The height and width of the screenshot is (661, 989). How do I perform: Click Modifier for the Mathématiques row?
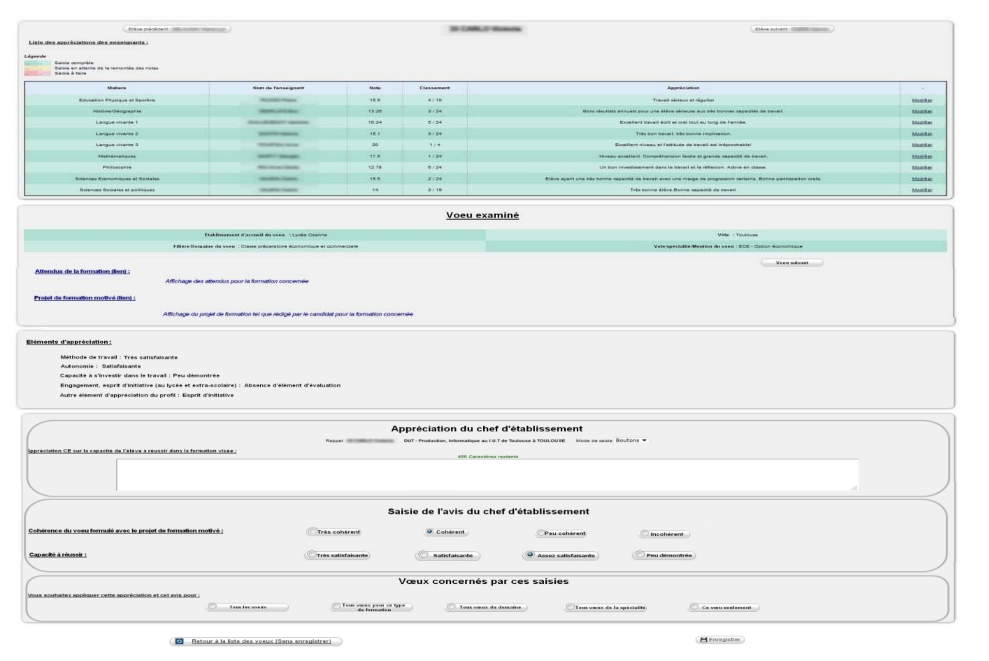922,156
